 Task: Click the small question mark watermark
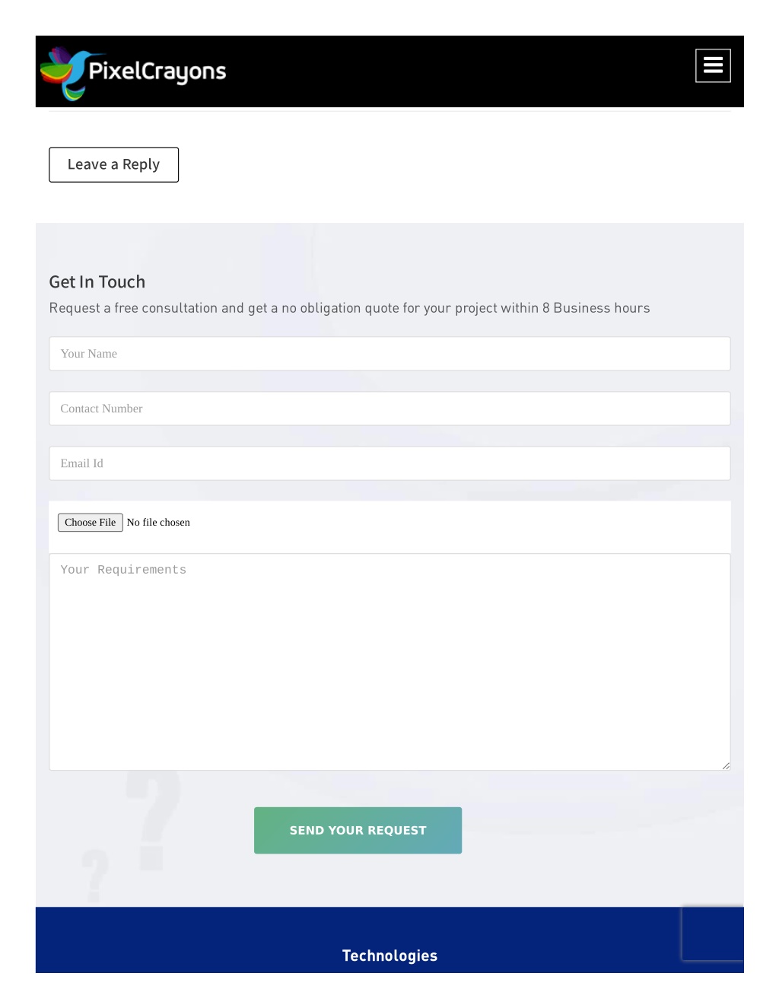(95, 876)
